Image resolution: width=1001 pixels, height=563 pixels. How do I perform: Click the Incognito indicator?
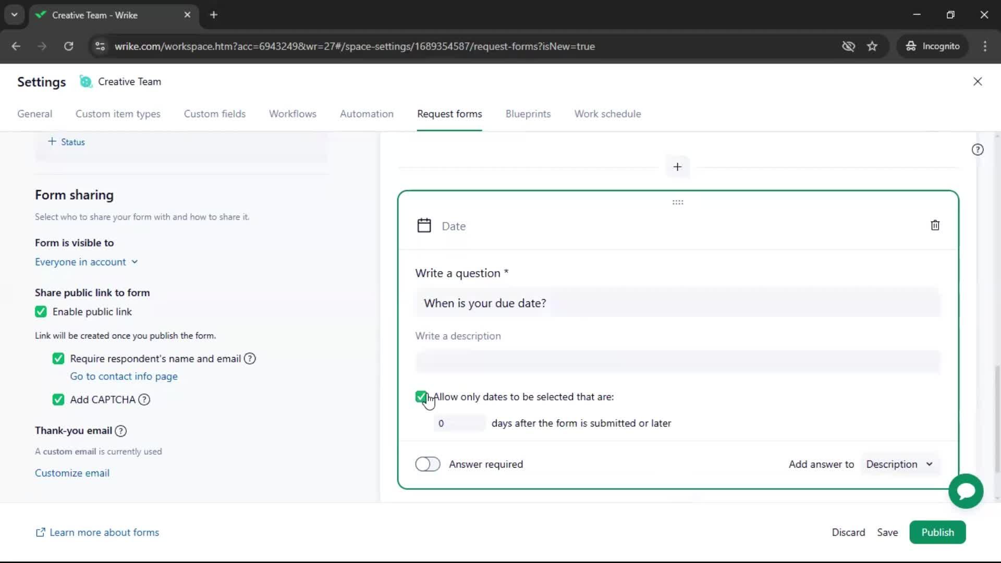pos(933,46)
